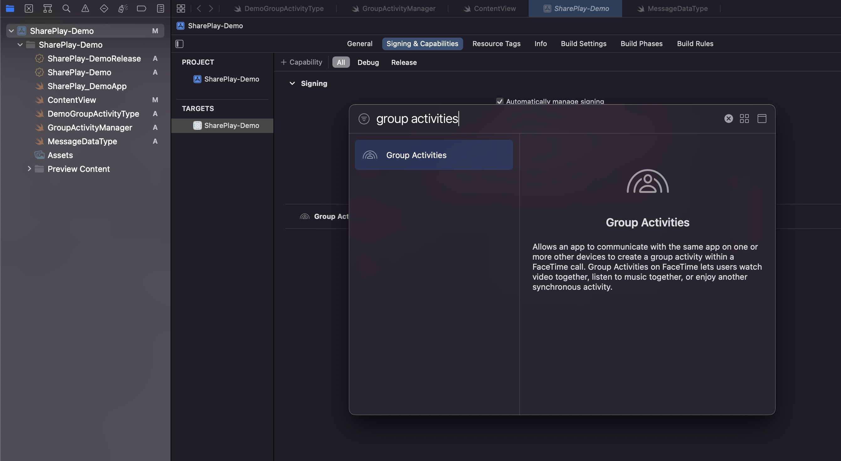
Task: Open the Report navigator
Action: click(160, 8)
